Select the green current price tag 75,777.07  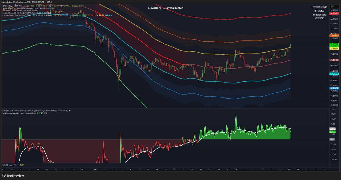334,44
